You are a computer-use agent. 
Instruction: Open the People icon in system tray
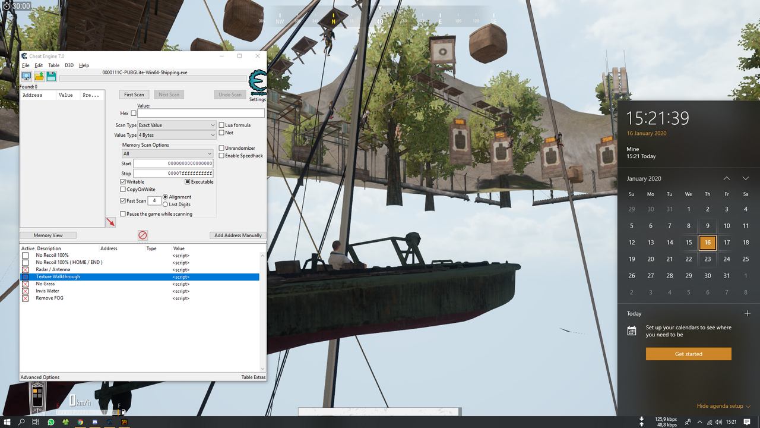[688, 421]
